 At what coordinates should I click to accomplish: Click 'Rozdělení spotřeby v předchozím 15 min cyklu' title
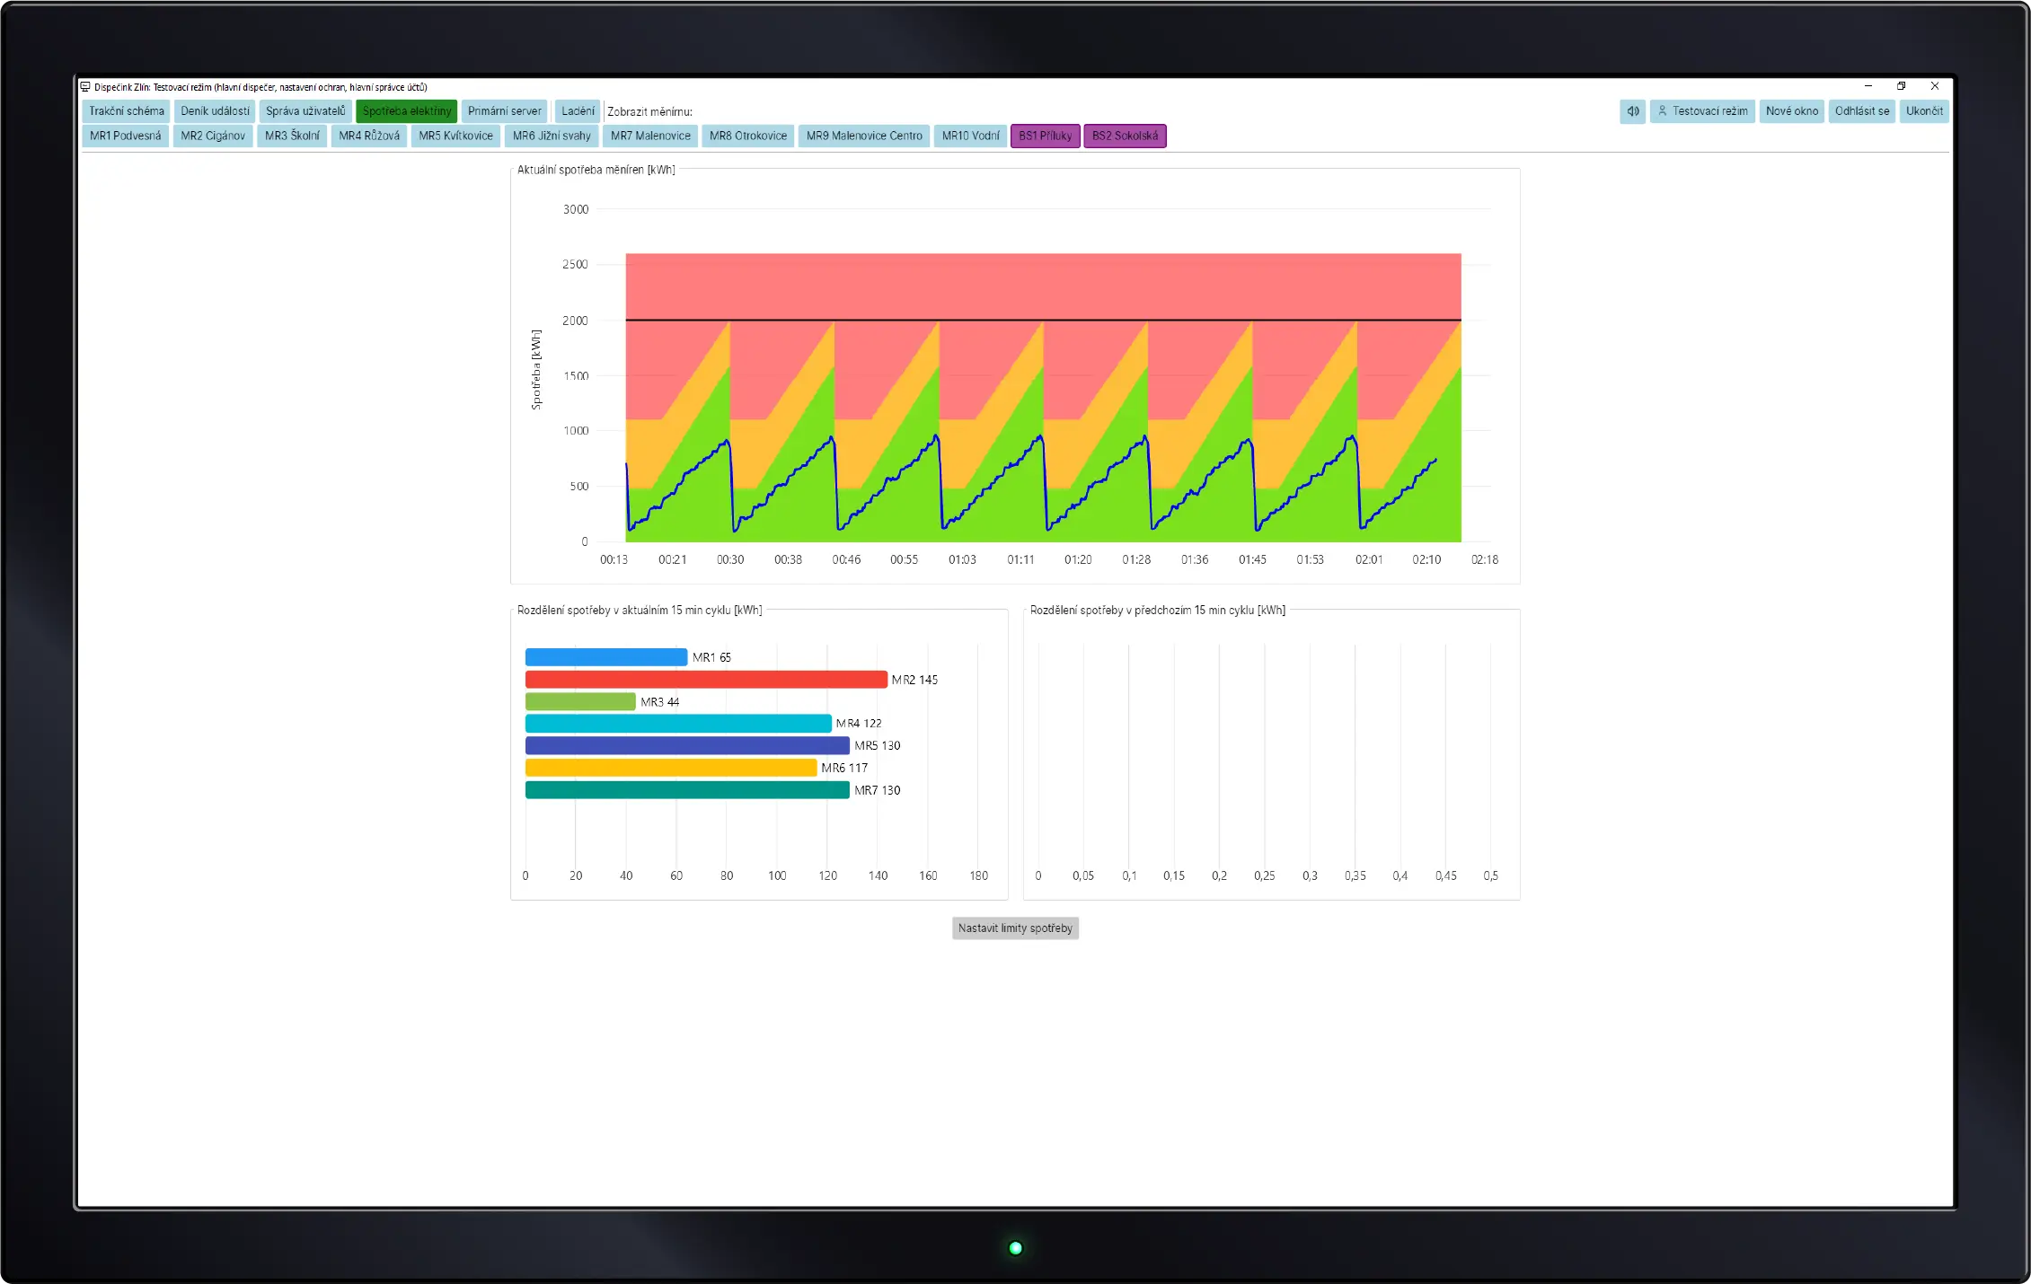1158,611
